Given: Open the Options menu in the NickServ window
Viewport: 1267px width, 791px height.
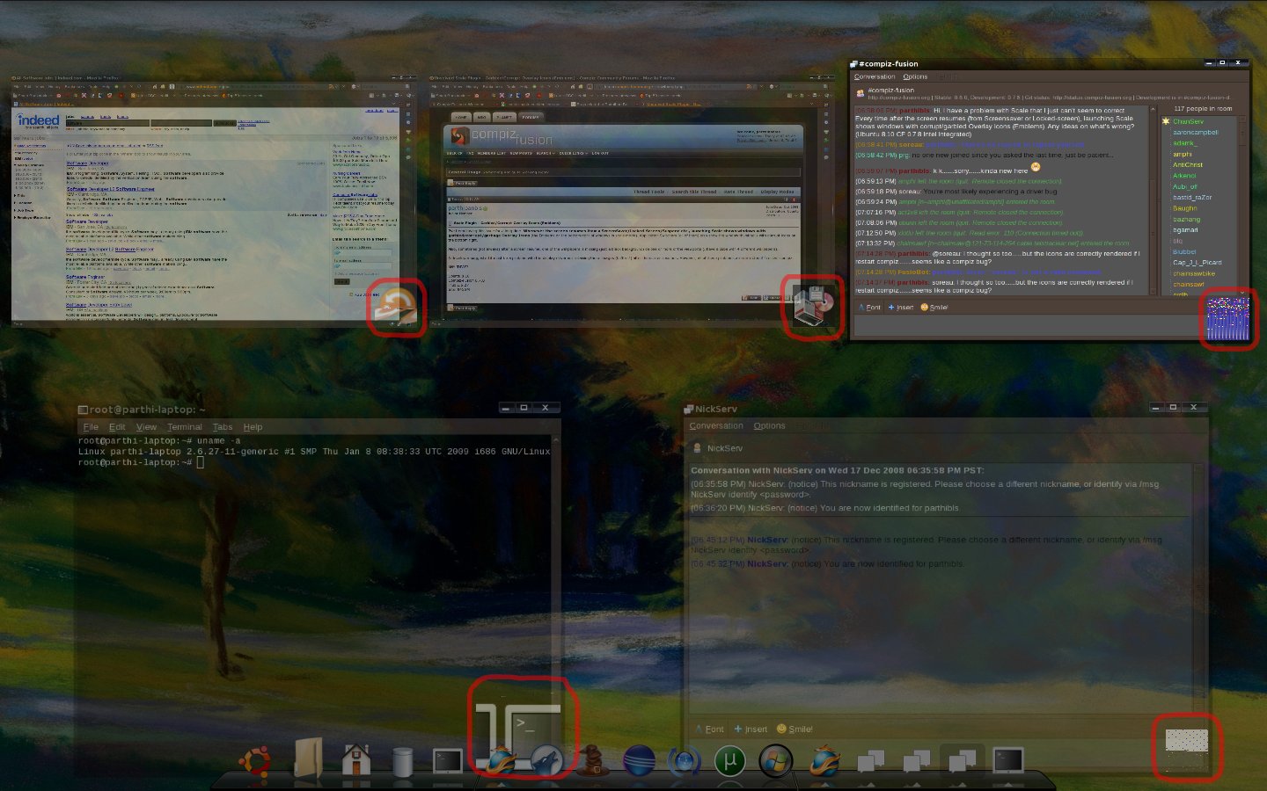Looking at the screenshot, I should 769,426.
